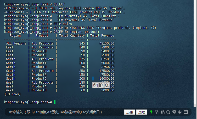This screenshot has height=119, width=197.
Task: Click 'ProductB' in the West row
Action: coord(39,90)
